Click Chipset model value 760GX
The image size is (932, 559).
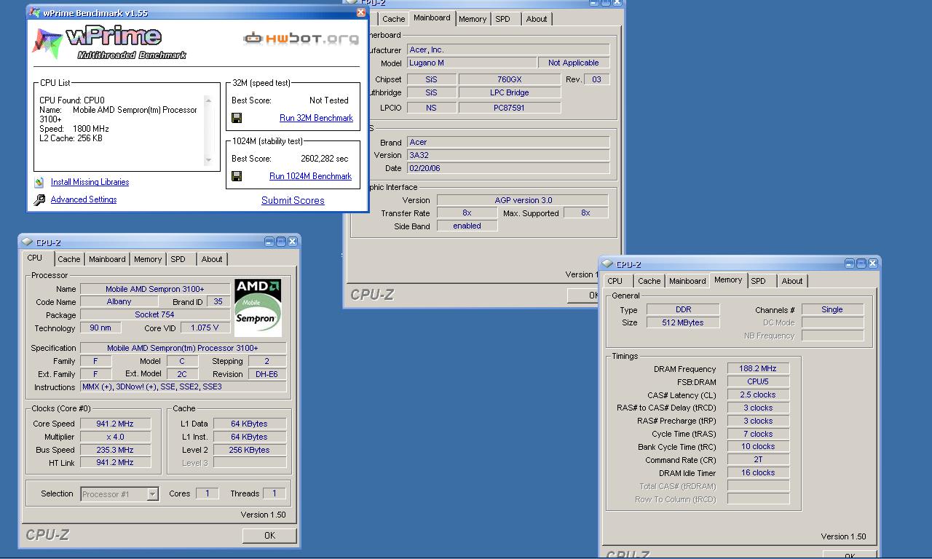(x=510, y=79)
